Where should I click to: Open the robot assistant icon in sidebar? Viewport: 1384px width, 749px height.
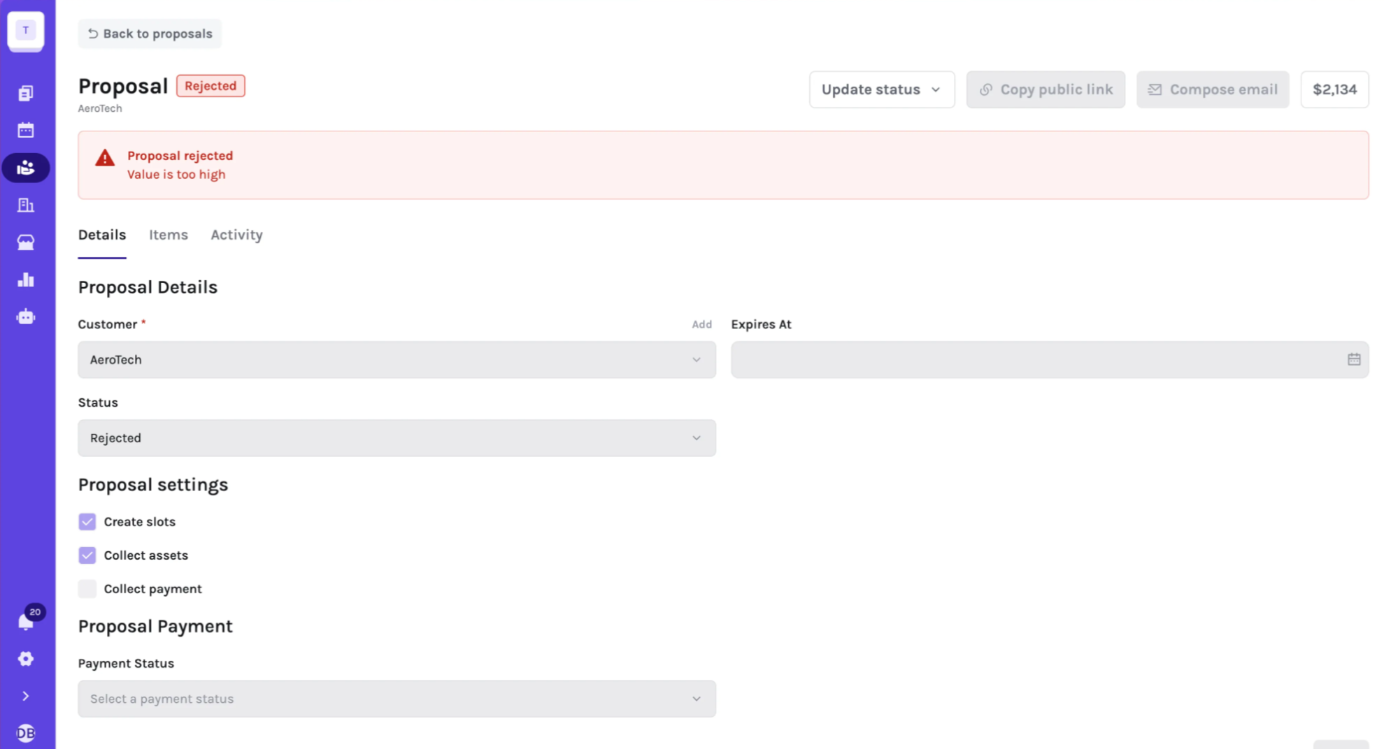[x=26, y=317]
